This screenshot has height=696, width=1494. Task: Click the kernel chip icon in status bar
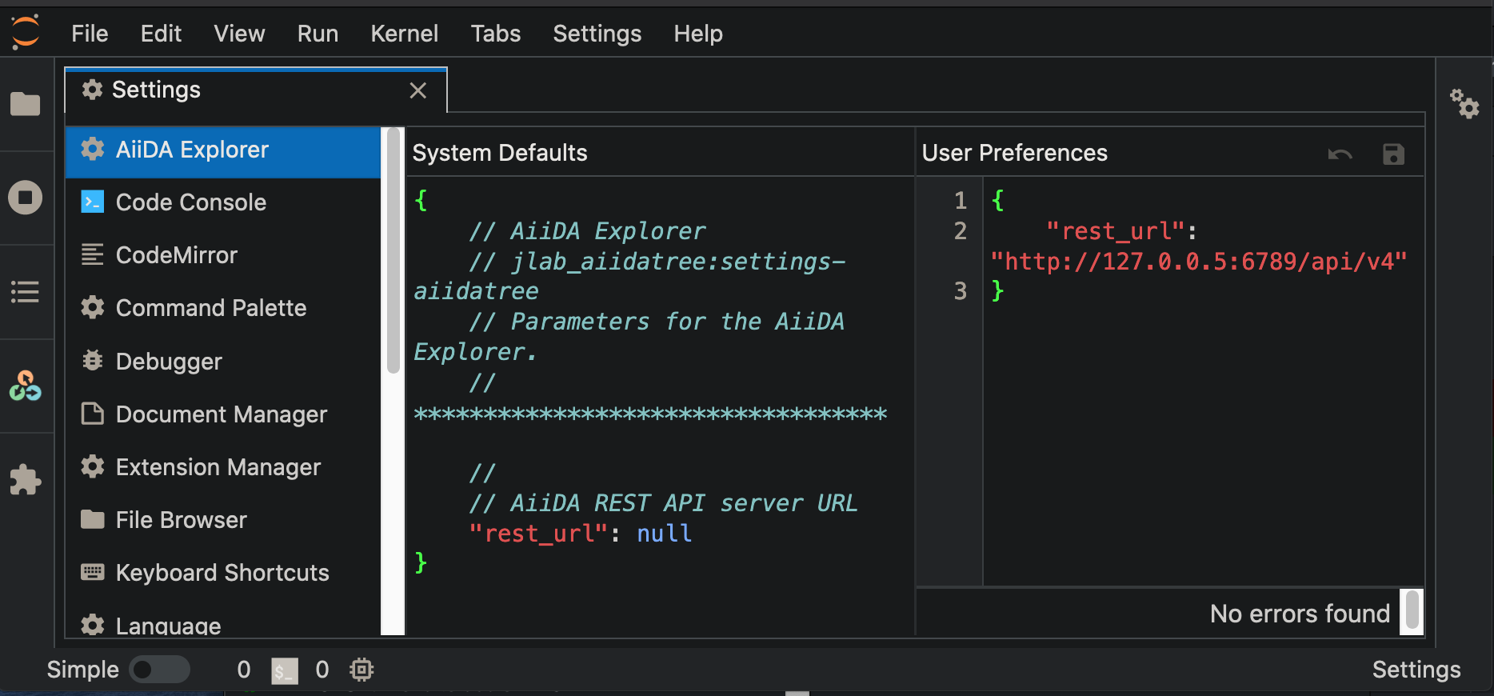(x=362, y=670)
